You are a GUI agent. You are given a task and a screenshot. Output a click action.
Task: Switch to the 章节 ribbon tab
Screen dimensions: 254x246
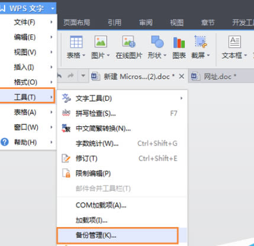208,23
